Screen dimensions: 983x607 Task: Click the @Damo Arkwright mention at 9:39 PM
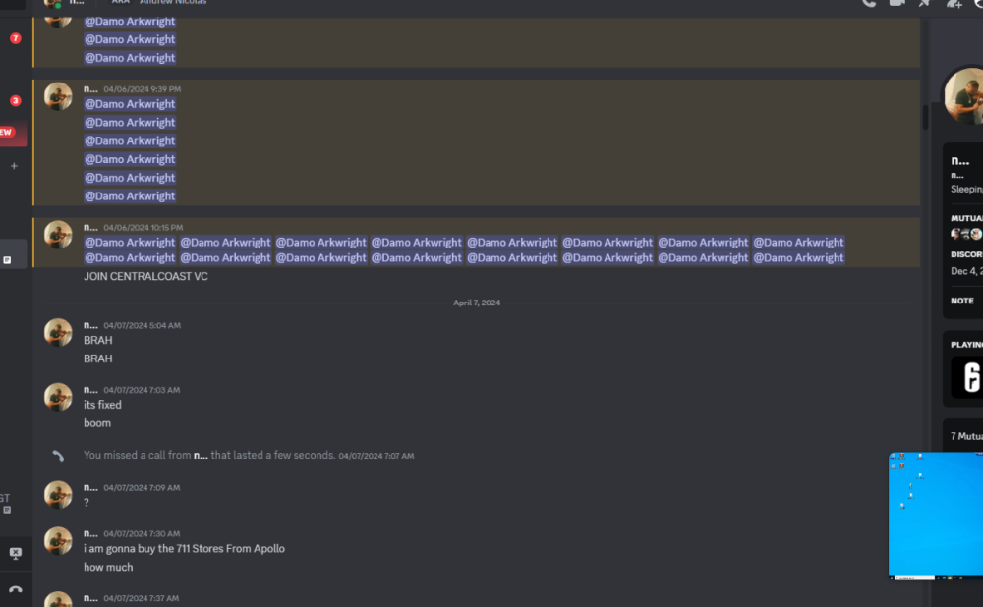click(130, 104)
